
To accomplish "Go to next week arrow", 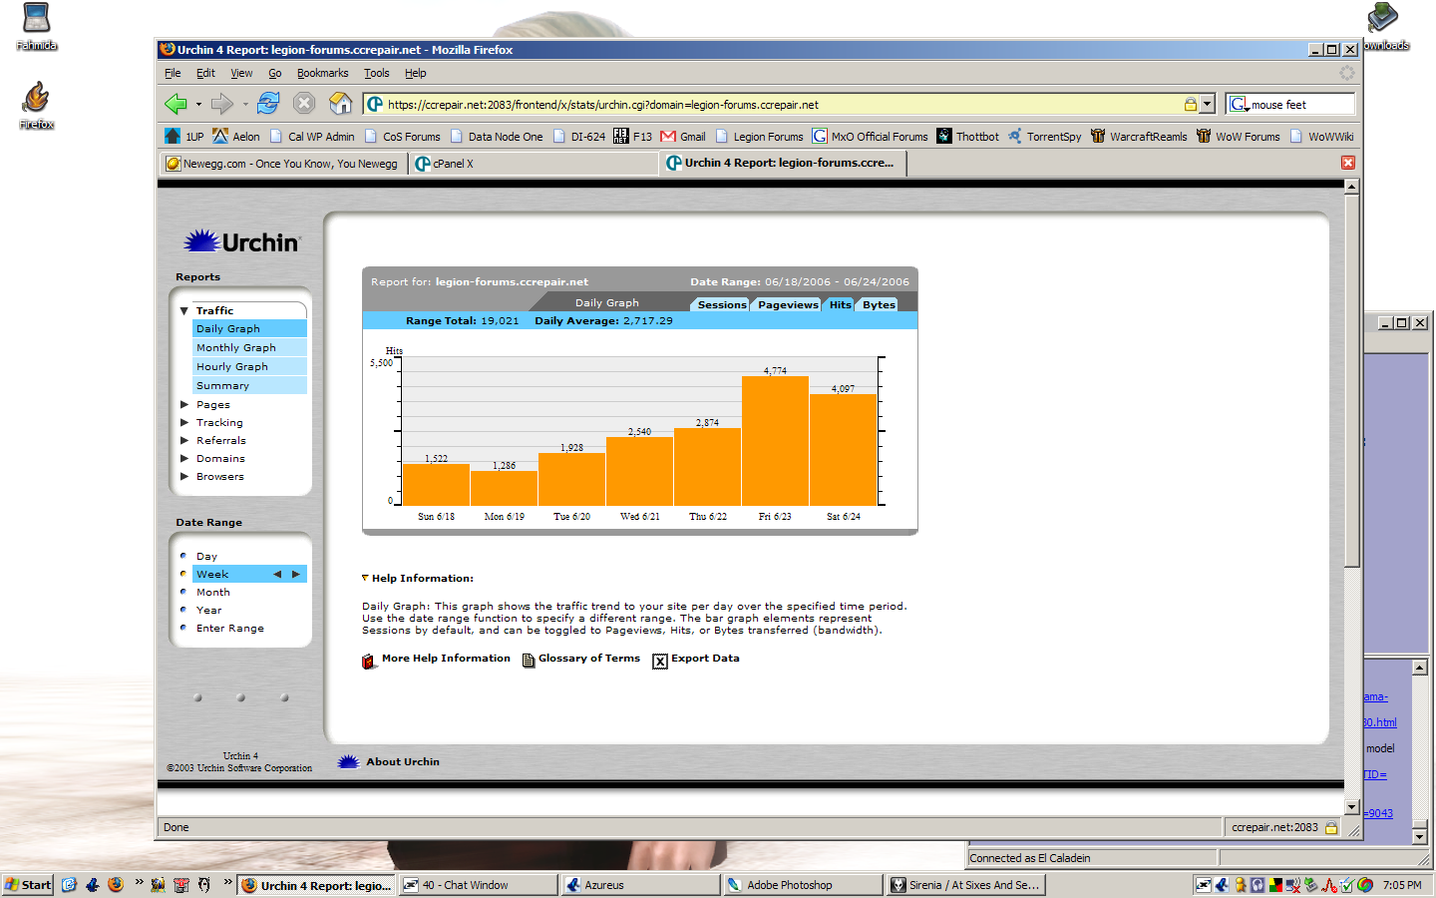I will [295, 574].
